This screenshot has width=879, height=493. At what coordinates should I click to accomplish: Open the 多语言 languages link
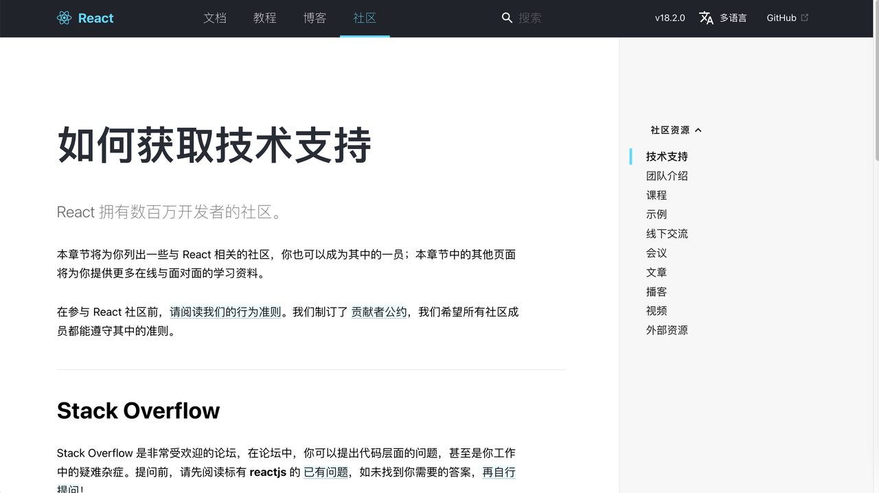tap(733, 18)
